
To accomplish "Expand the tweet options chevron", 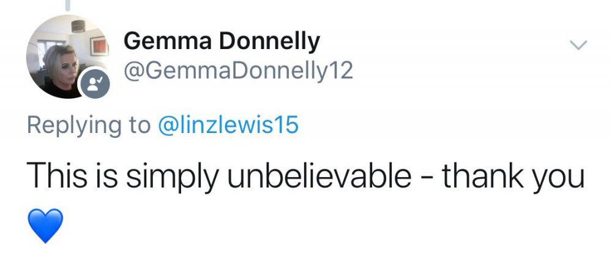I will 578,45.
